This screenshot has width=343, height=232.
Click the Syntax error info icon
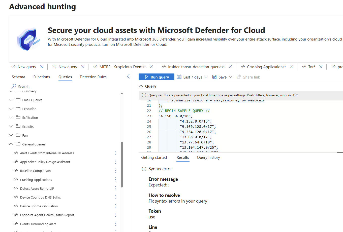[144, 169]
